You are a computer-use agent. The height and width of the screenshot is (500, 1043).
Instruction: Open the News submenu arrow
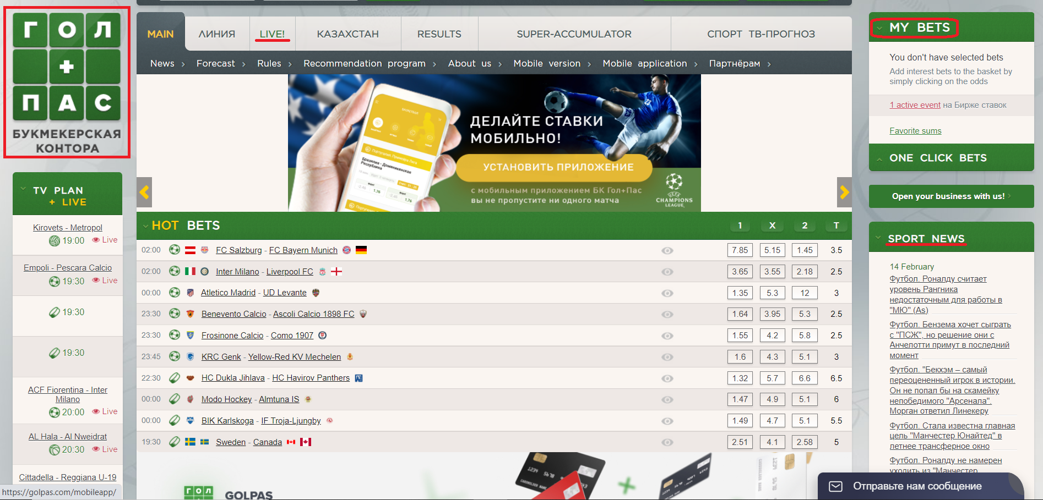pos(183,64)
